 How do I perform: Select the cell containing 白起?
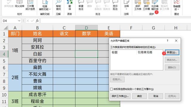click(37, 54)
